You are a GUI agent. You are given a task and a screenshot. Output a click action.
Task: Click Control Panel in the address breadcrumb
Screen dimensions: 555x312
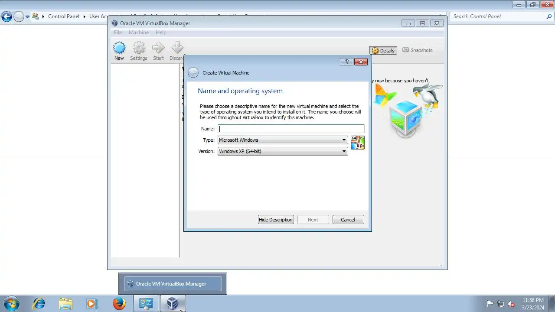(64, 16)
